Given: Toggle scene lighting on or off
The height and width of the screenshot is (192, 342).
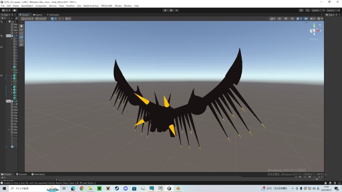Looking at the screenshot, I should tap(285, 19).
